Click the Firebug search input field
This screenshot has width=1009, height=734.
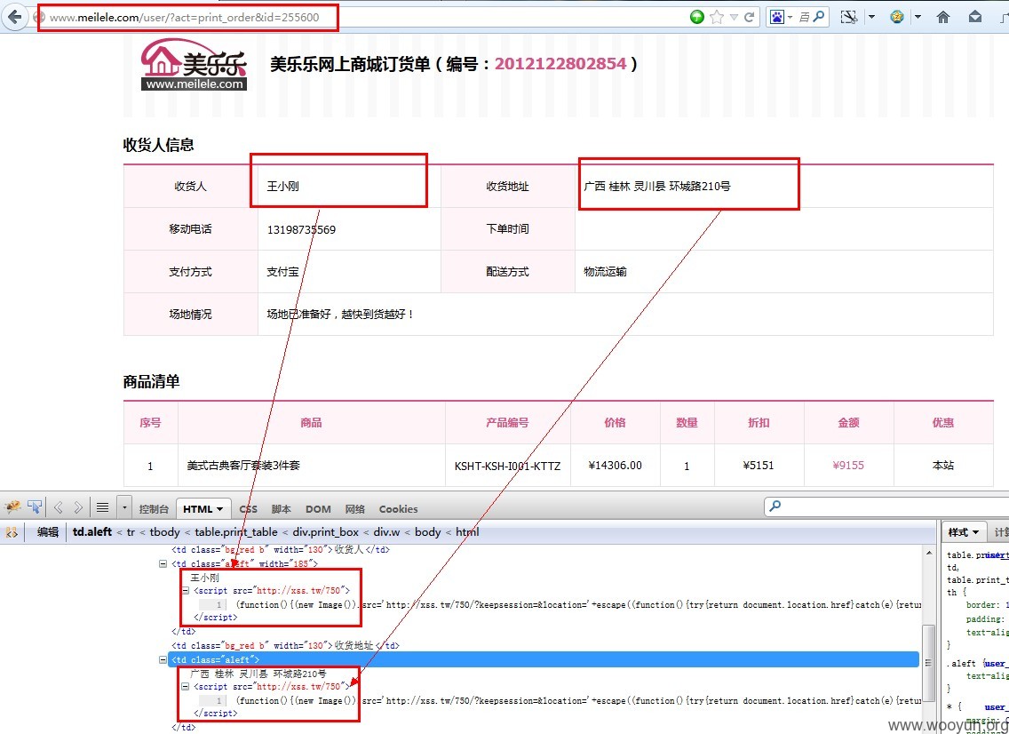(888, 507)
